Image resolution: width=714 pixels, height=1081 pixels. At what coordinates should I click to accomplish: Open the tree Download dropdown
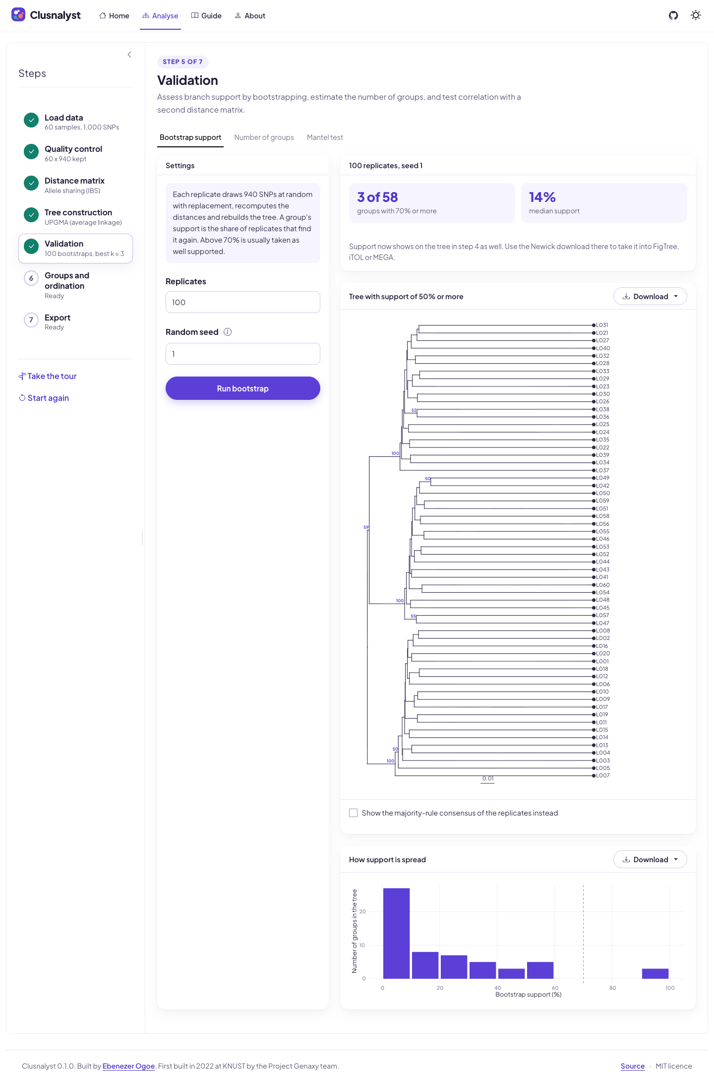[650, 296]
